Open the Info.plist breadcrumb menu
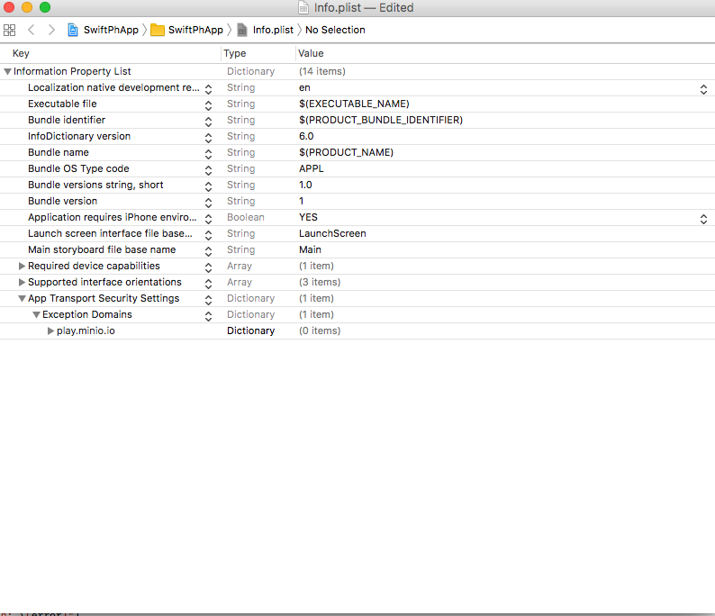The width and height of the screenshot is (715, 616). click(273, 30)
